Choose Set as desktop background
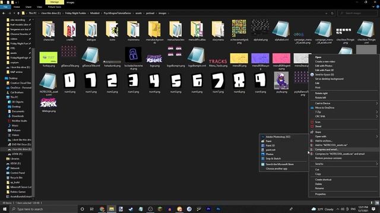Viewport: 380px width, 213px height. click(329, 79)
